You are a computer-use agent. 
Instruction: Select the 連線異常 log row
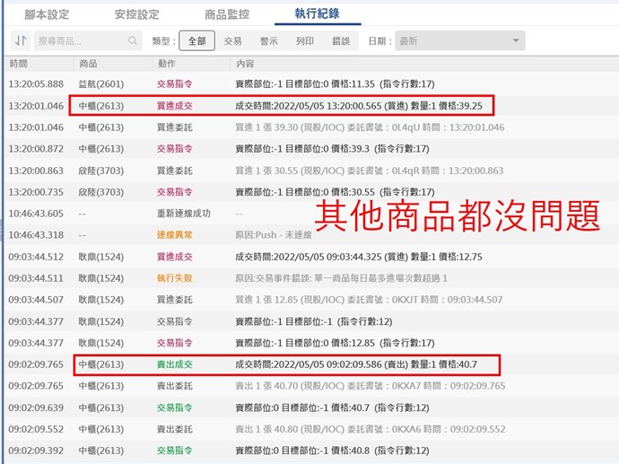(174, 235)
